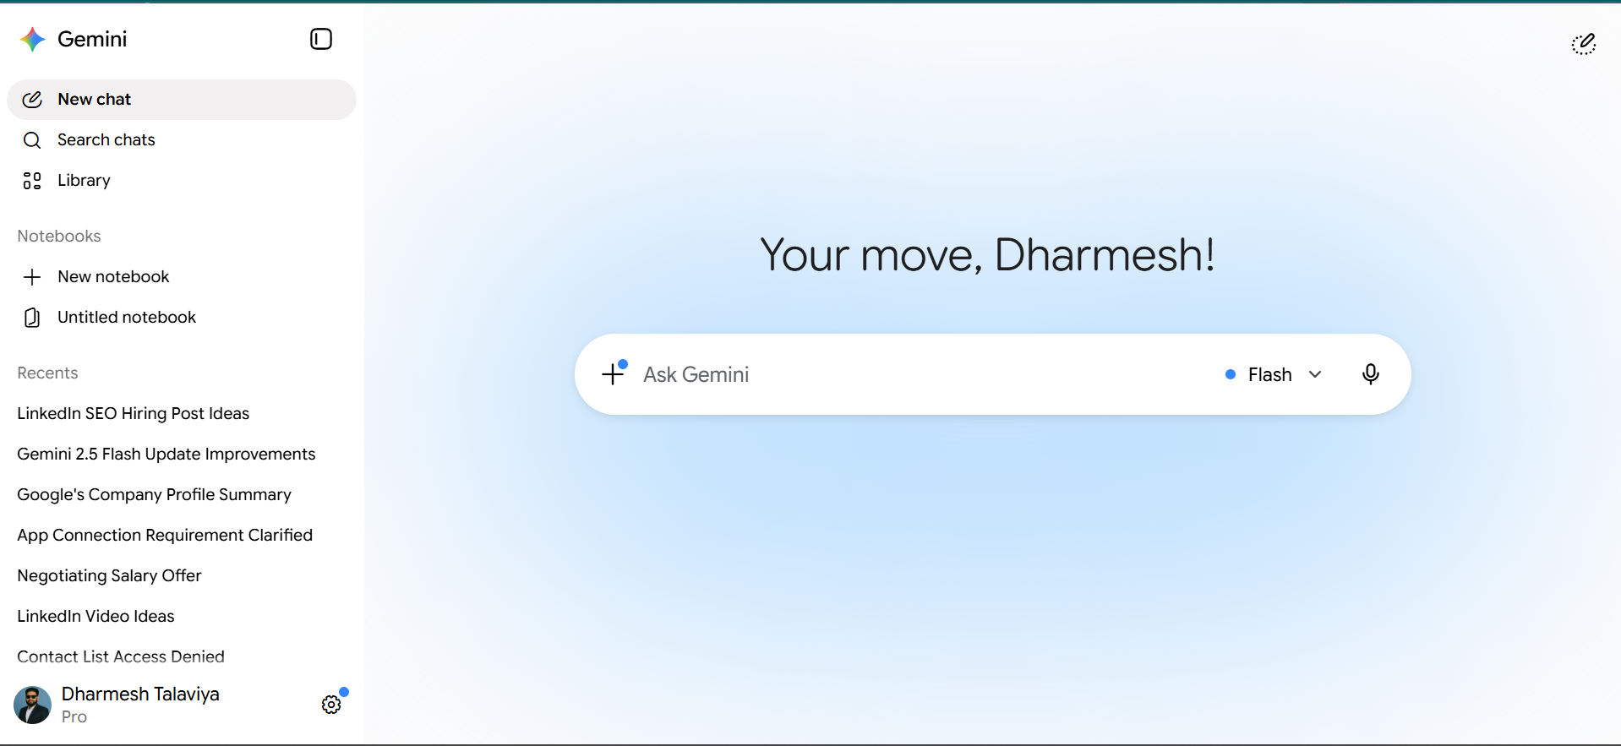Screen dimensions: 1621x746
Task: Click the Dharmesh Talaviya account name
Action: 140,694
